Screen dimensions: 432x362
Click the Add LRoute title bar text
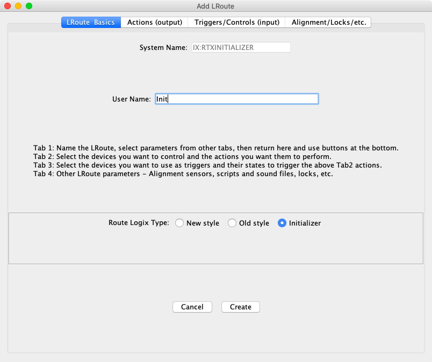pos(215,6)
